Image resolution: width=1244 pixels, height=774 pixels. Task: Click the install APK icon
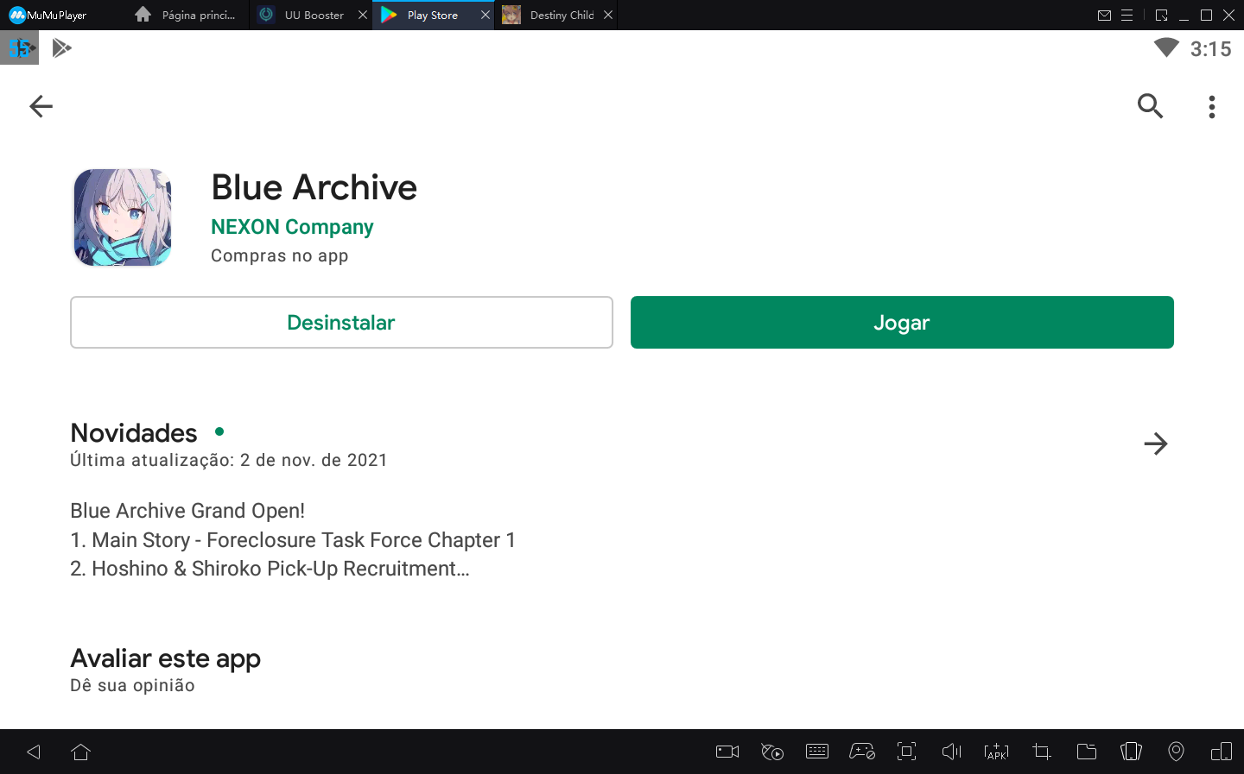(996, 752)
